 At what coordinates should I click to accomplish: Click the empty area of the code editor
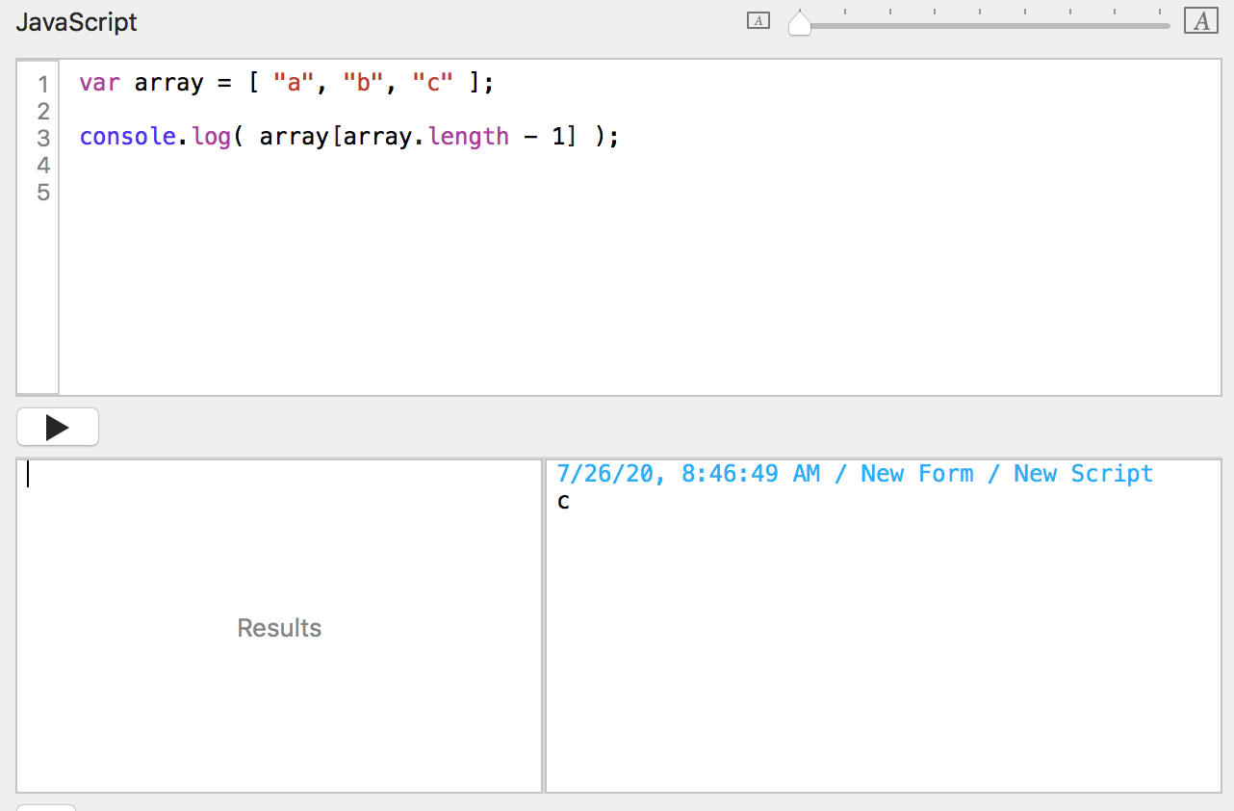coord(635,289)
